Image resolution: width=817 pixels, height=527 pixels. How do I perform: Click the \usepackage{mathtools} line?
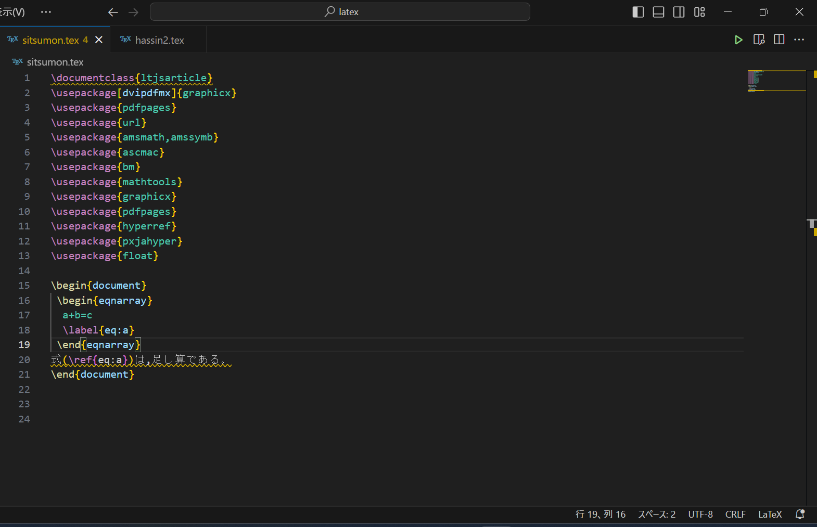117,182
